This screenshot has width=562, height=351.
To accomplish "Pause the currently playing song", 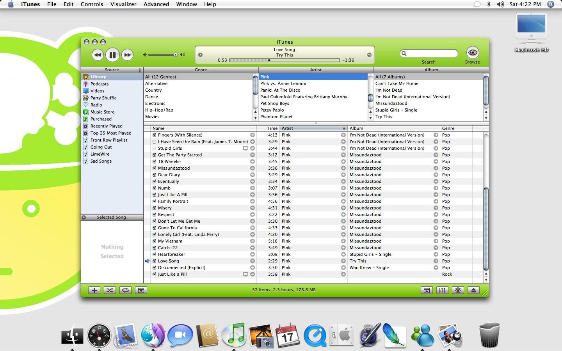I will click(x=112, y=55).
